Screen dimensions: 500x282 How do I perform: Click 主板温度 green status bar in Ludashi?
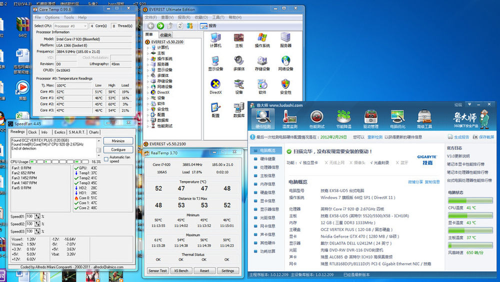tap(470, 230)
